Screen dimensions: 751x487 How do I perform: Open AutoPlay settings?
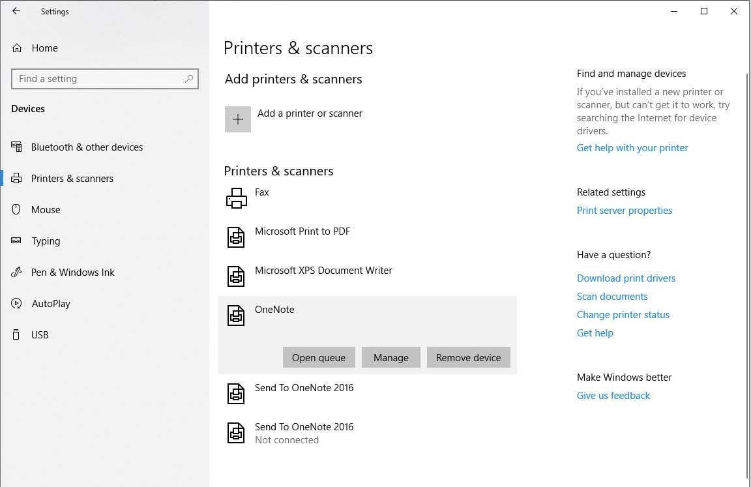(x=51, y=303)
